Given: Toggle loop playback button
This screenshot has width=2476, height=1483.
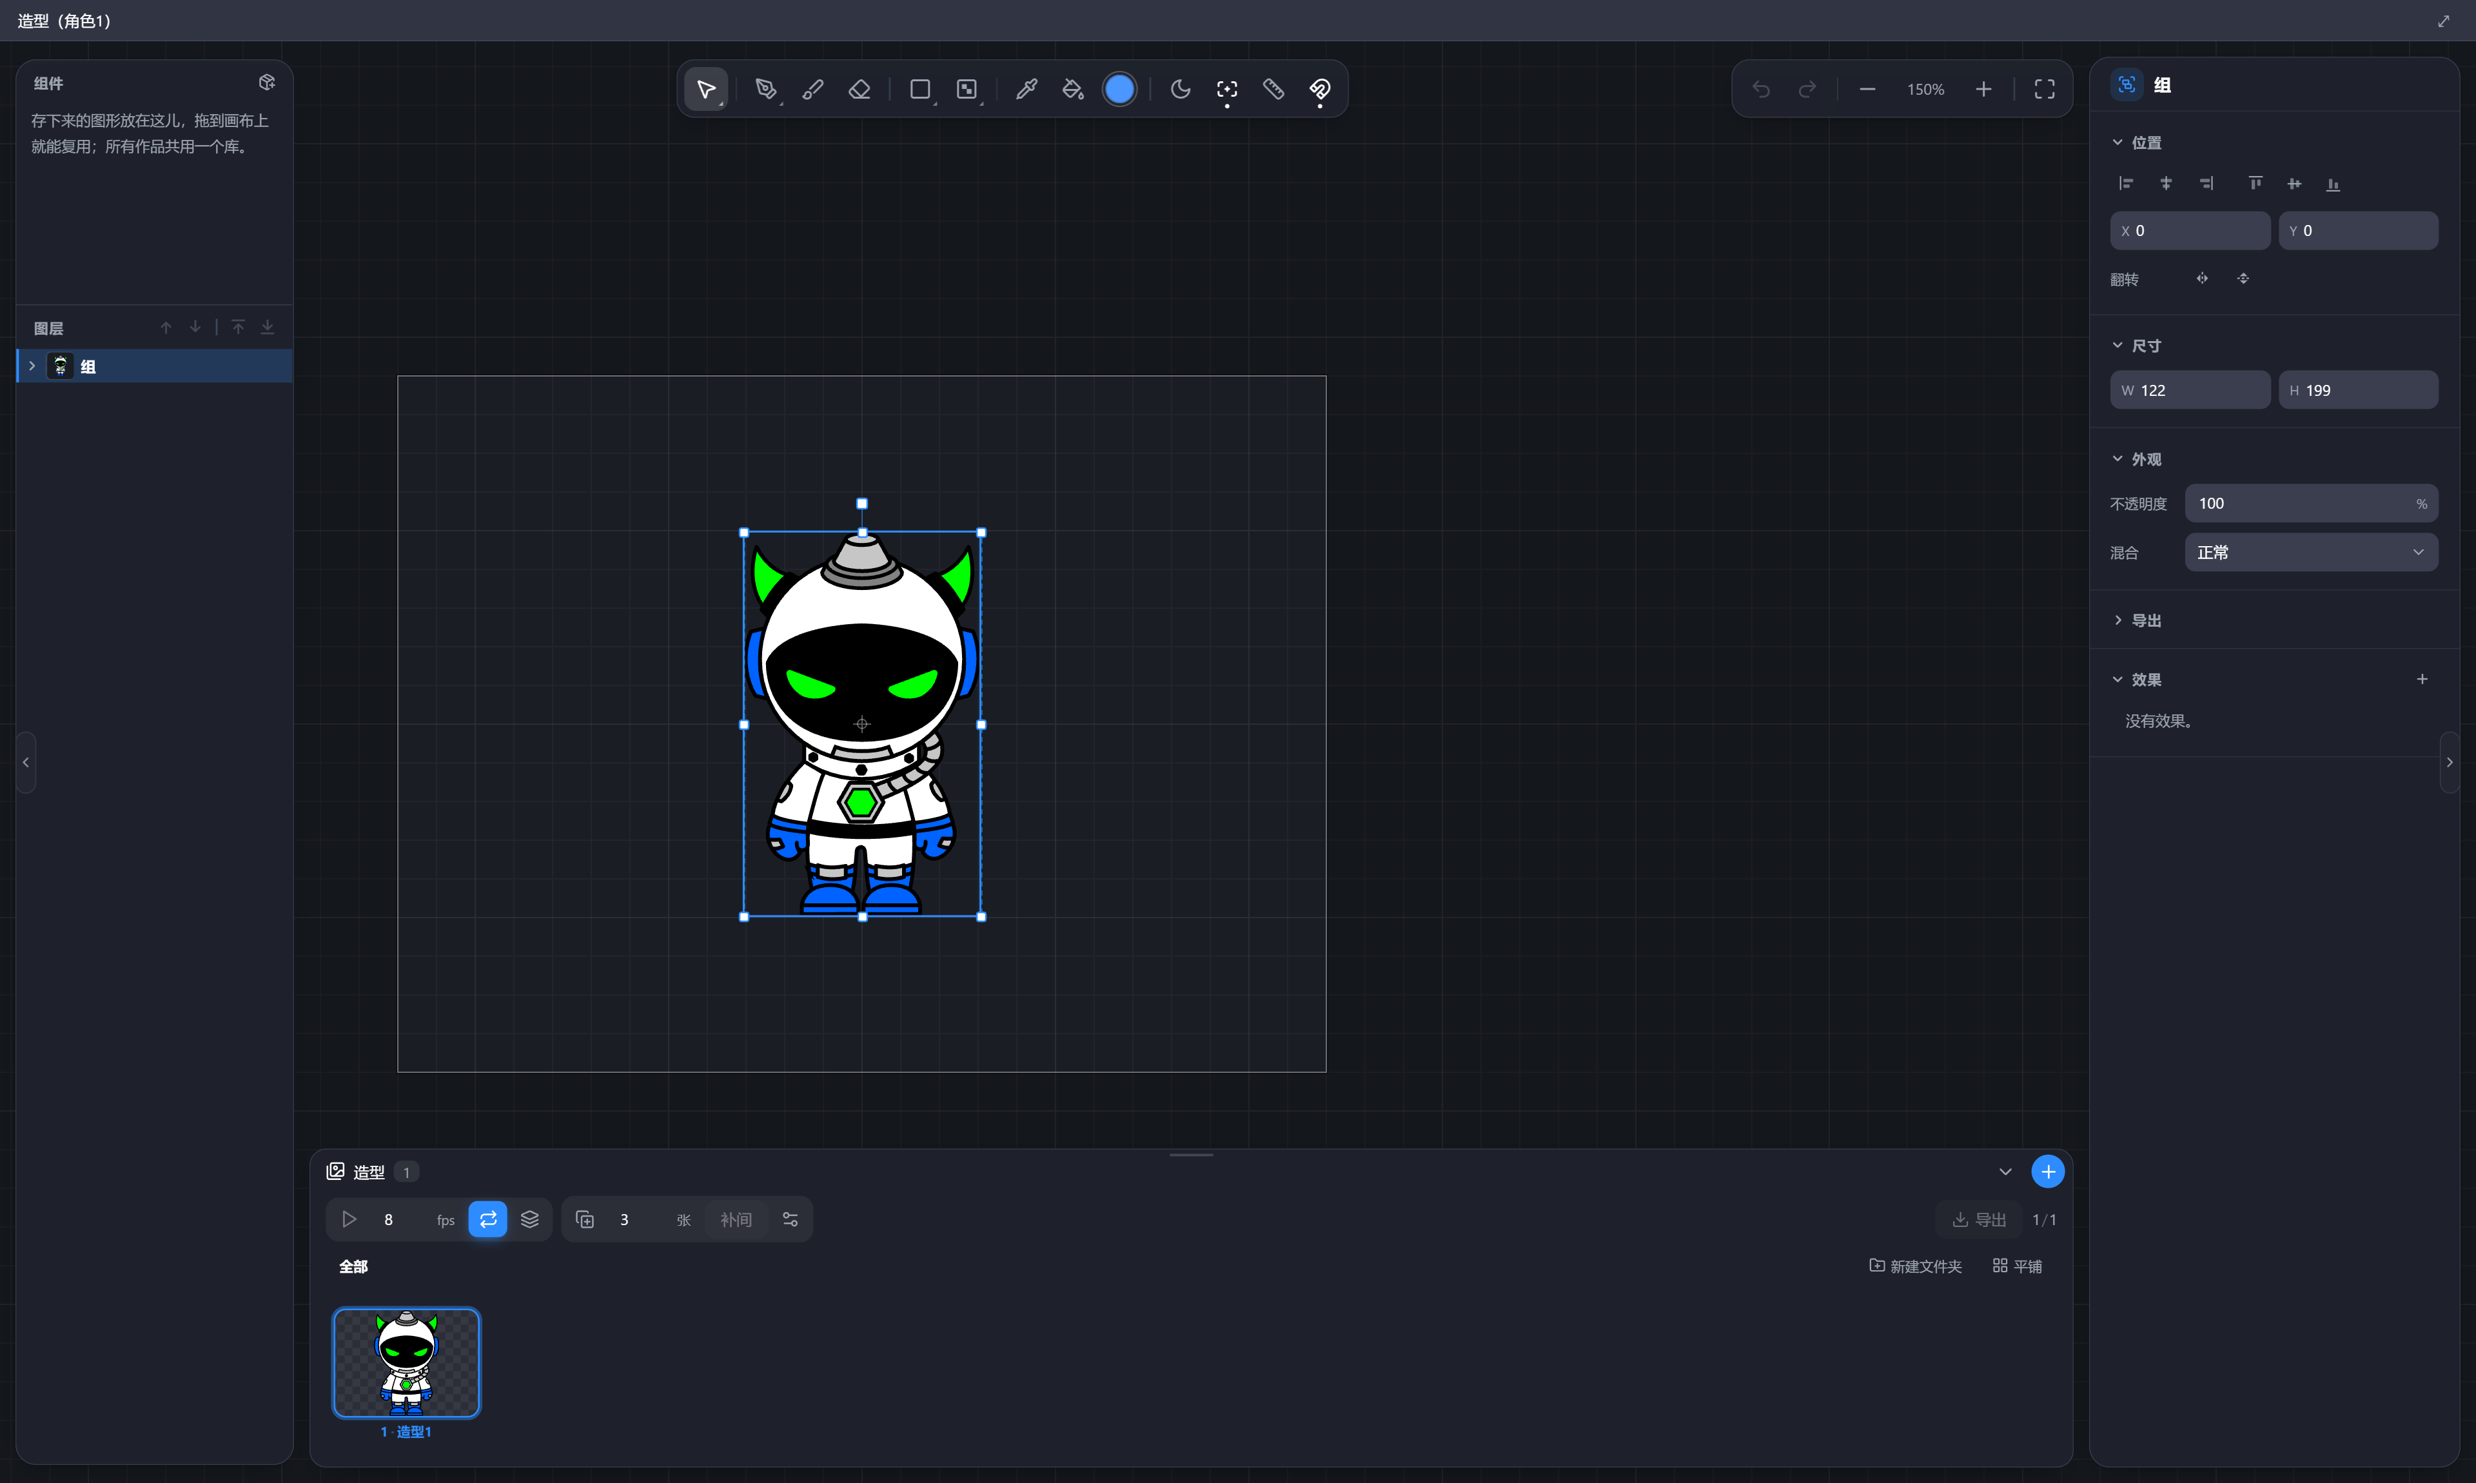Looking at the screenshot, I should 487,1220.
